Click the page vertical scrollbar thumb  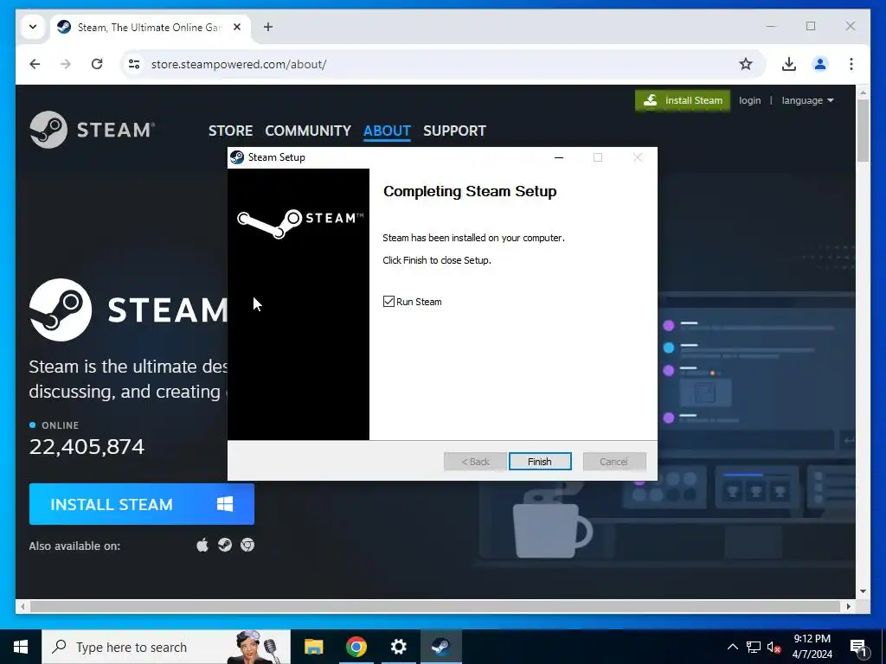tap(863, 131)
